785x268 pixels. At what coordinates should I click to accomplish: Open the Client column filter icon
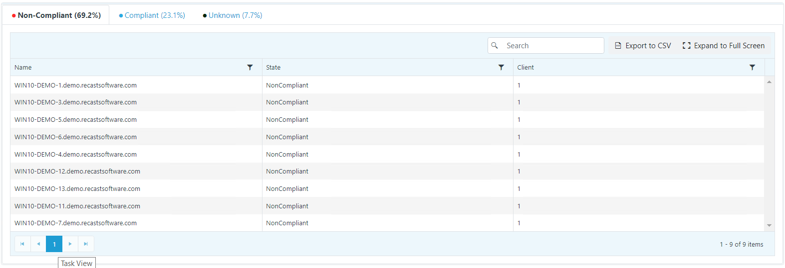point(752,67)
